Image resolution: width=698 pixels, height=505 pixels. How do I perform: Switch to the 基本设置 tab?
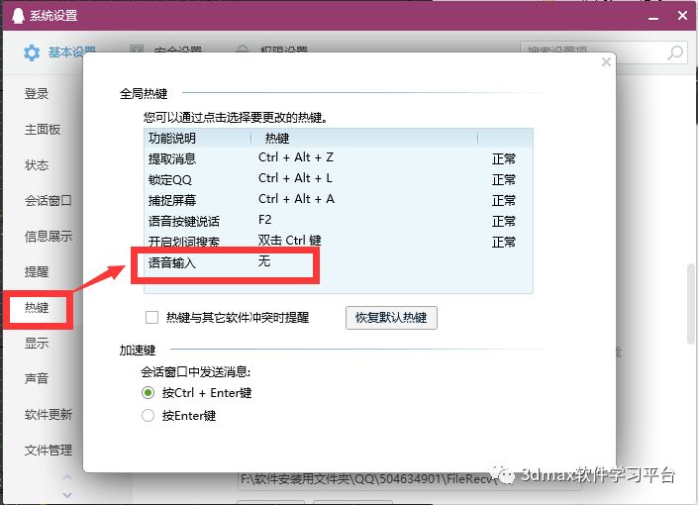point(59,53)
